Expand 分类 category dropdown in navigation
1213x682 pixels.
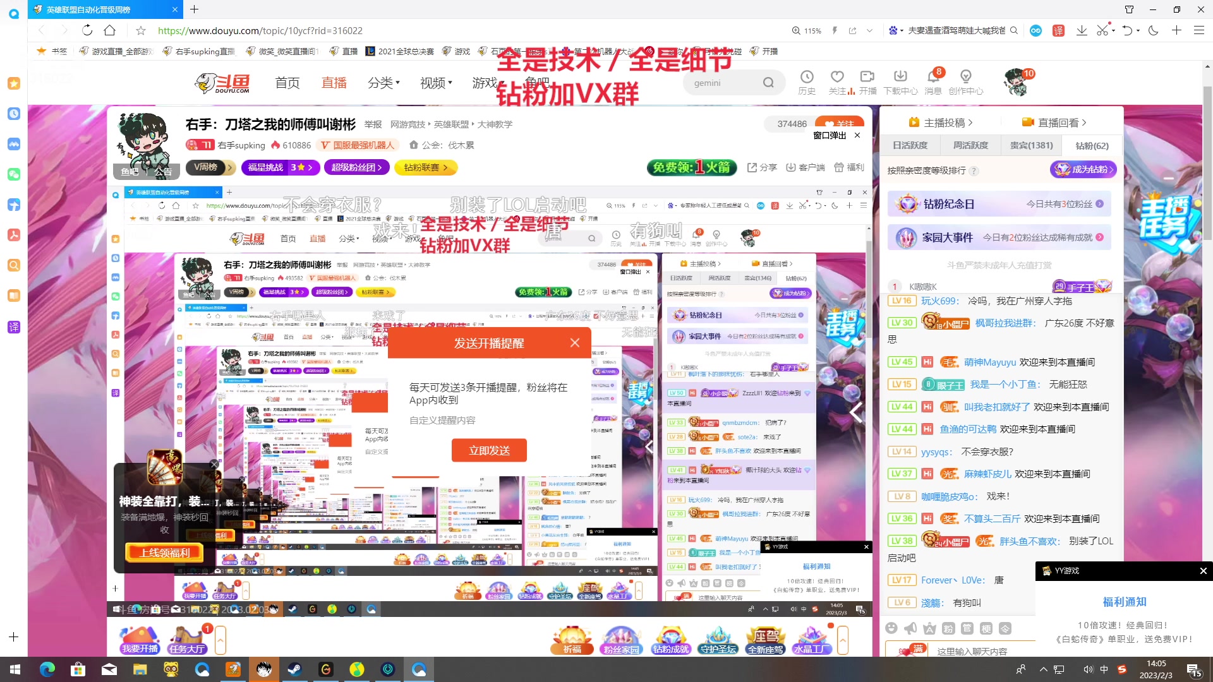tap(383, 83)
